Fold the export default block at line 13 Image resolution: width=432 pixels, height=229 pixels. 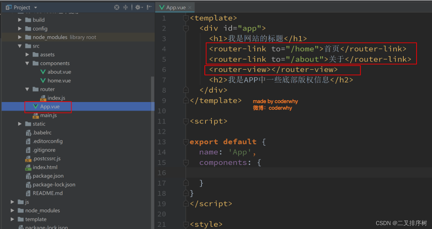186,142
